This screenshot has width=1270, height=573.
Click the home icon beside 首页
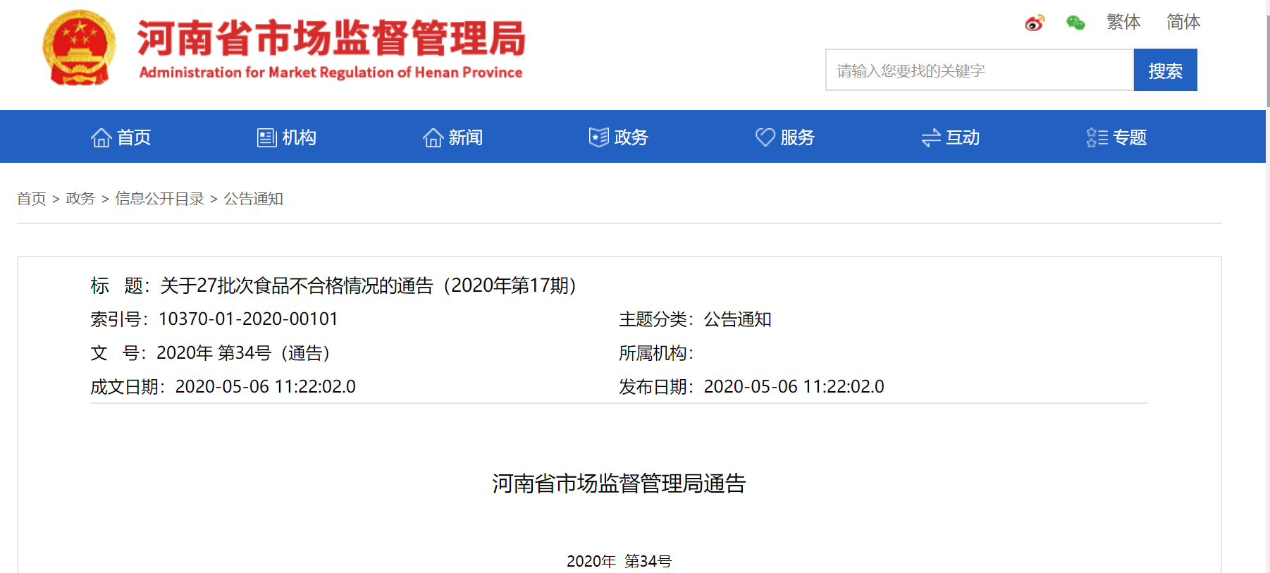pos(101,137)
